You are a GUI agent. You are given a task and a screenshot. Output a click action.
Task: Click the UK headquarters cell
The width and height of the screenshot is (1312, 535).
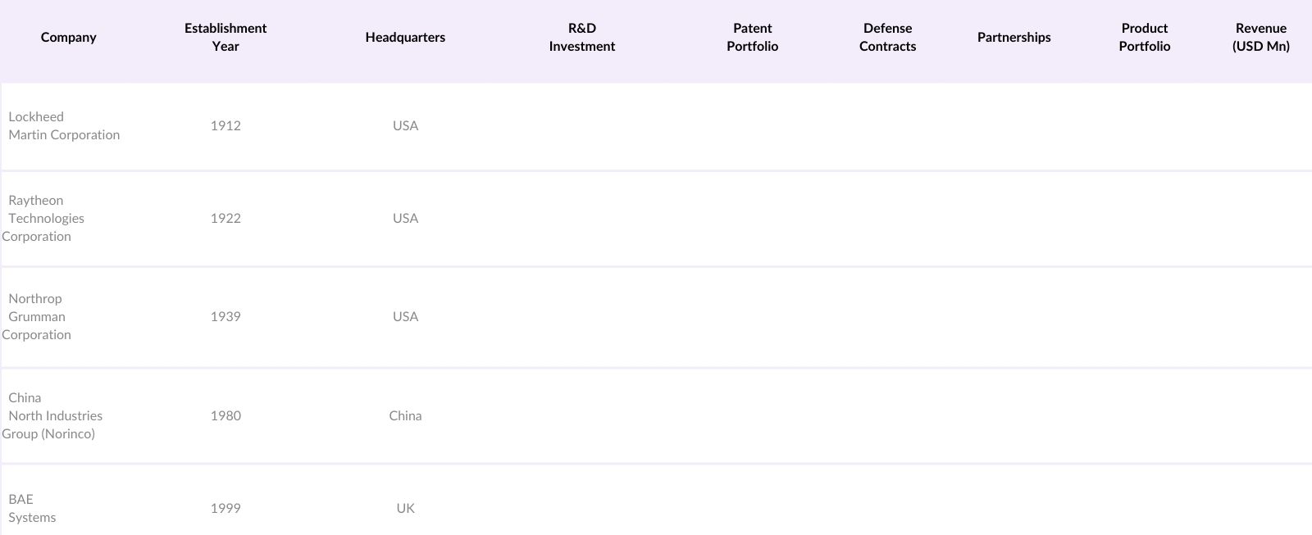coord(405,509)
